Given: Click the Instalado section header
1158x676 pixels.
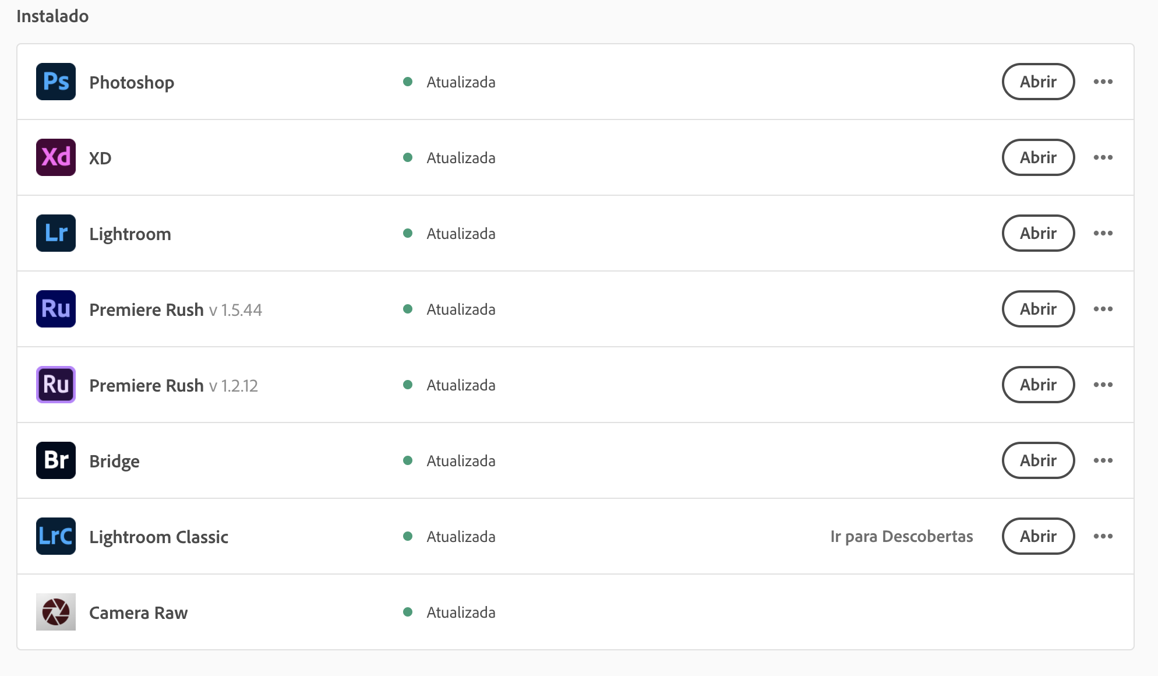Looking at the screenshot, I should click(52, 16).
